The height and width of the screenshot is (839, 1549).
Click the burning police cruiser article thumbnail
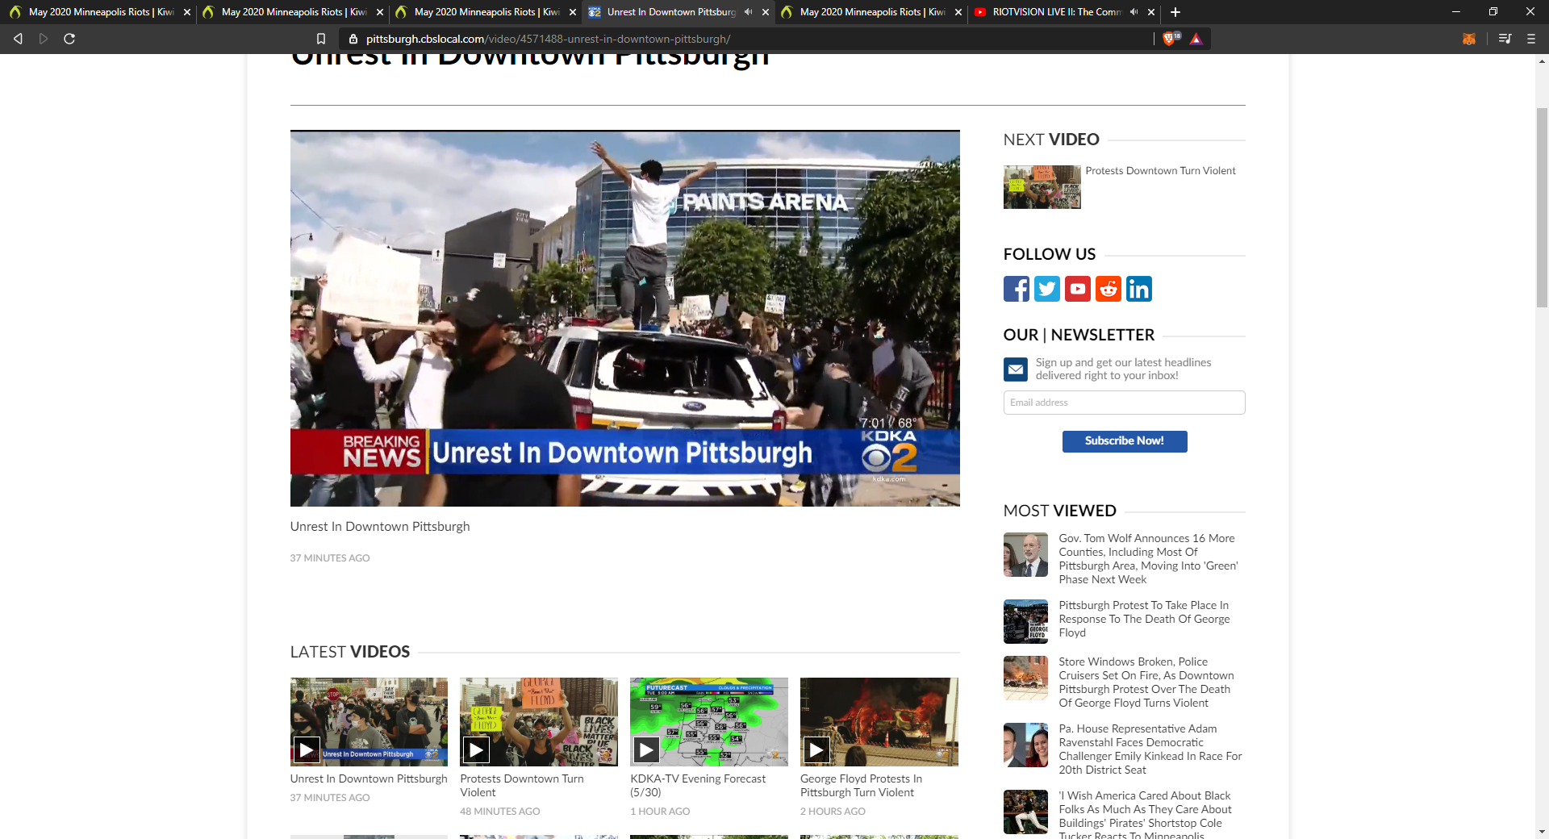click(x=1025, y=678)
